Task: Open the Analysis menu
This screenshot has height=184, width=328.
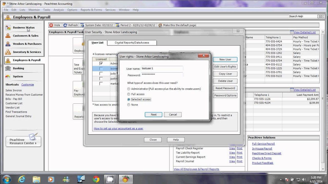Action: click(x=59, y=10)
